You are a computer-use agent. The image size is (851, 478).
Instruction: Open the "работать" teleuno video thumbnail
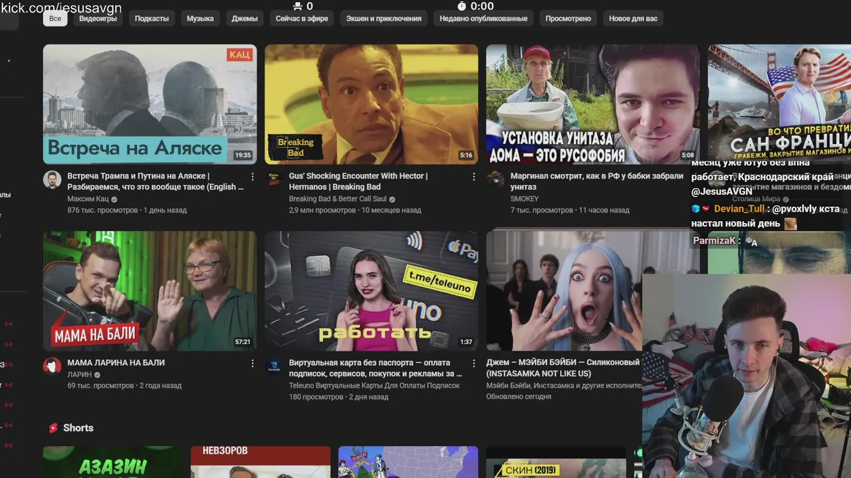point(371,291)
